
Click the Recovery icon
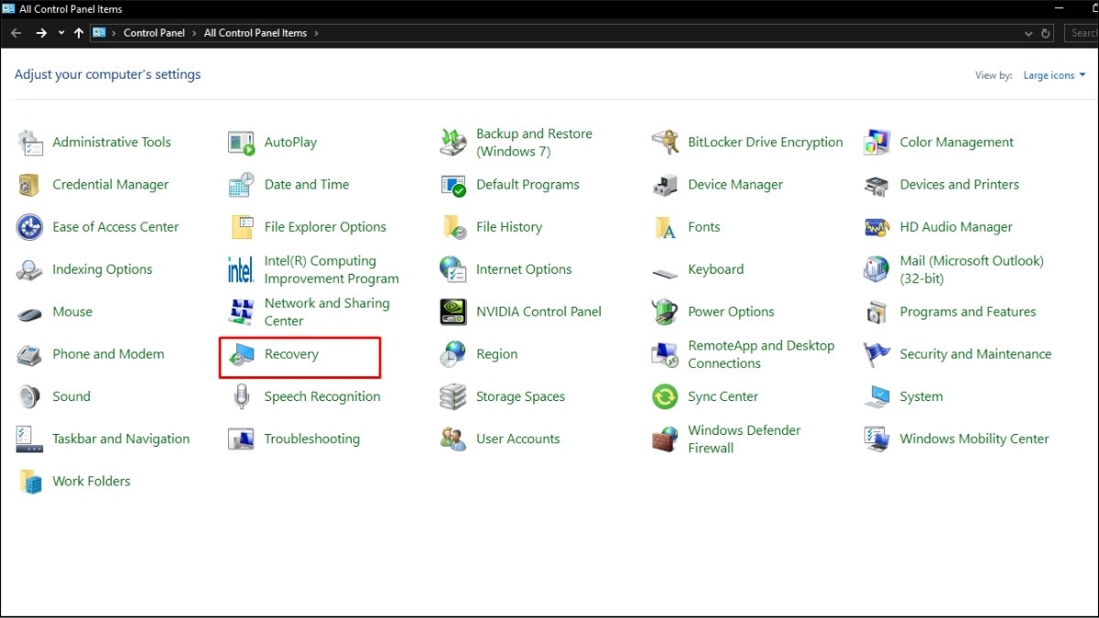pos(242,354)
